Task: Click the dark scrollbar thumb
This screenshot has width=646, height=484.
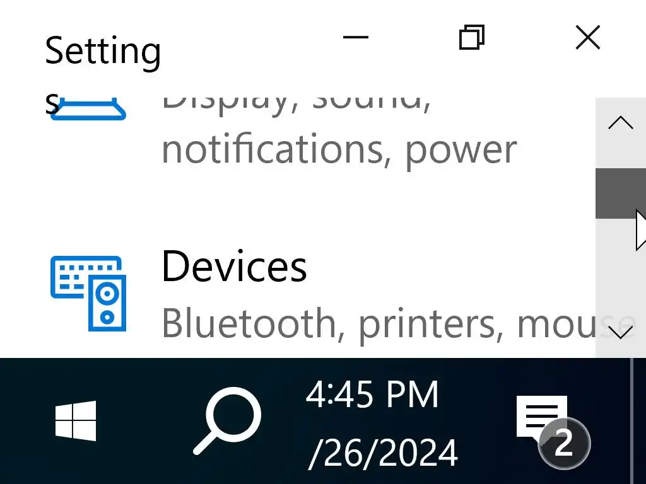Action: coord(621,193)
